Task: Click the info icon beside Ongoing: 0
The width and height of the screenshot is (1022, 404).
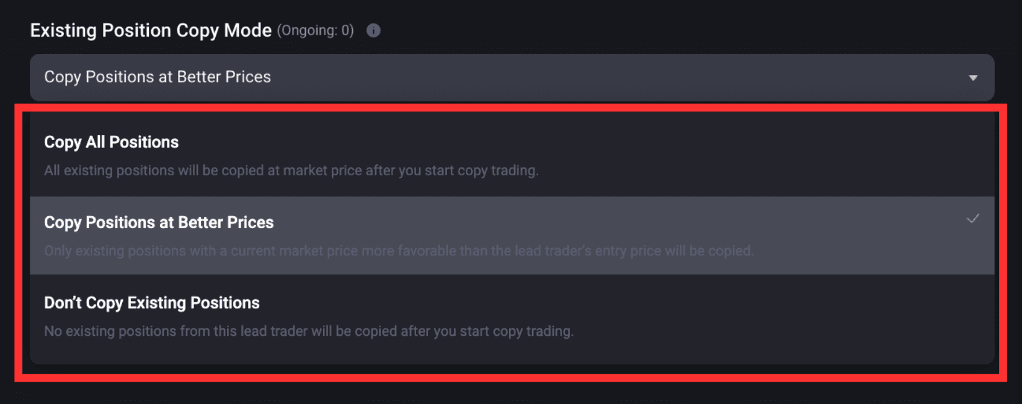Action: tap(373, 30)
